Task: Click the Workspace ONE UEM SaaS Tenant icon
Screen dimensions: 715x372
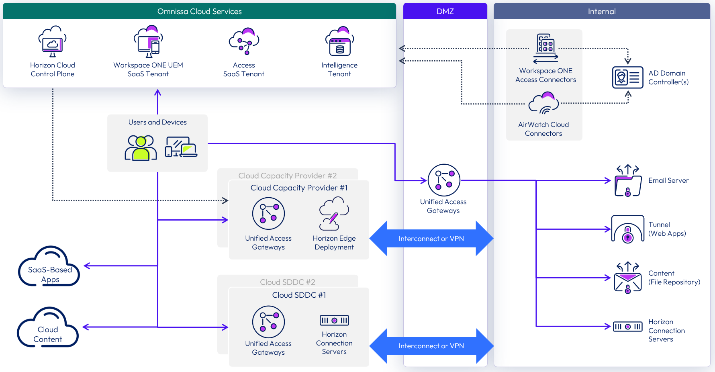Action: pos(147,41)
